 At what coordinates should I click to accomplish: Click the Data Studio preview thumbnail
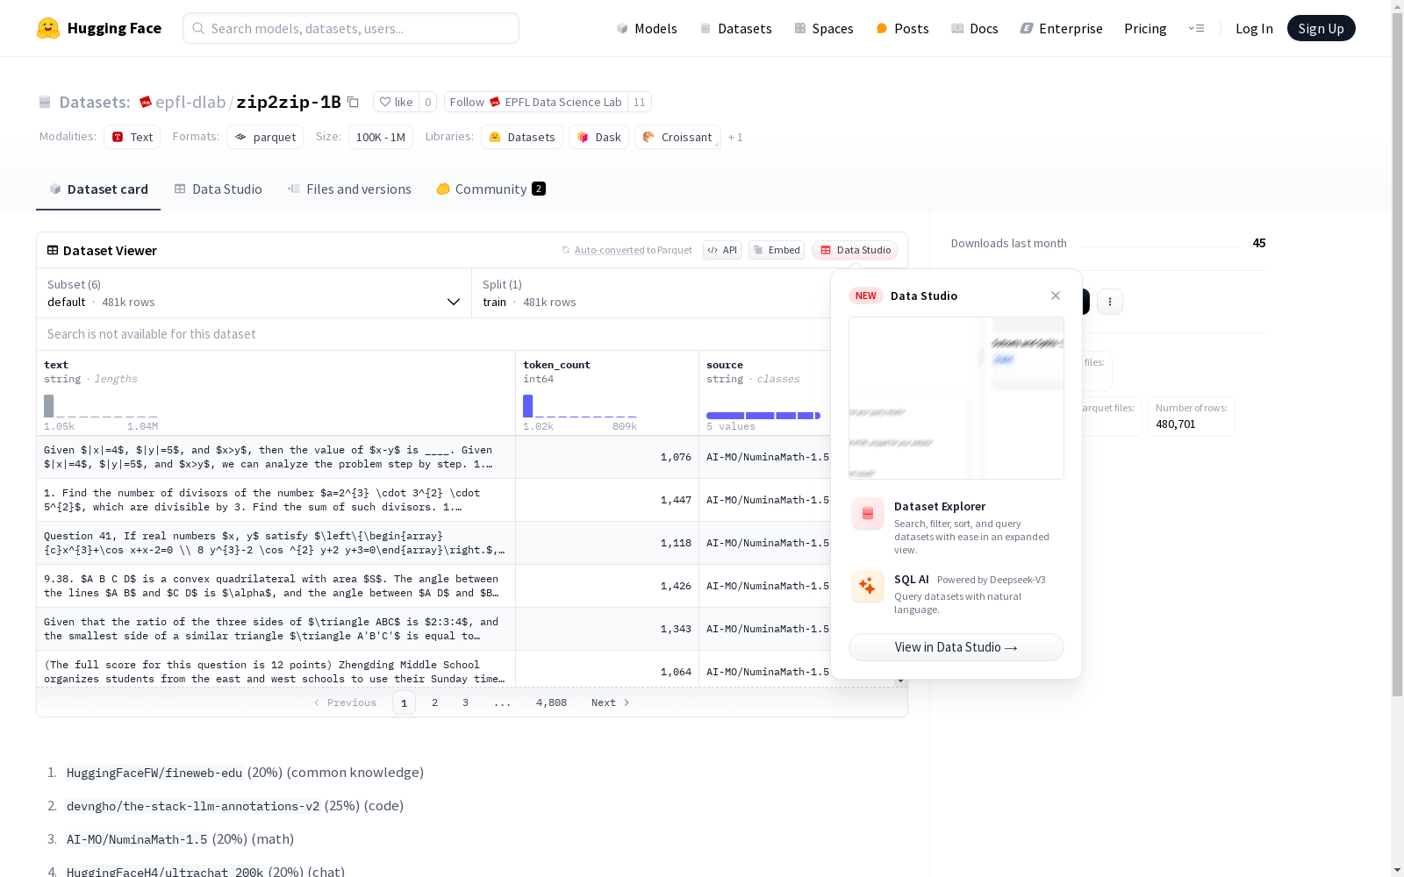(x=956, y=398)
